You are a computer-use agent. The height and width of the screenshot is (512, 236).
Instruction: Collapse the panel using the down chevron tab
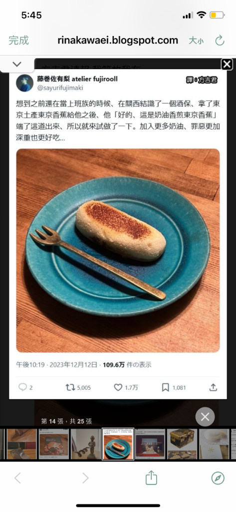17,64
